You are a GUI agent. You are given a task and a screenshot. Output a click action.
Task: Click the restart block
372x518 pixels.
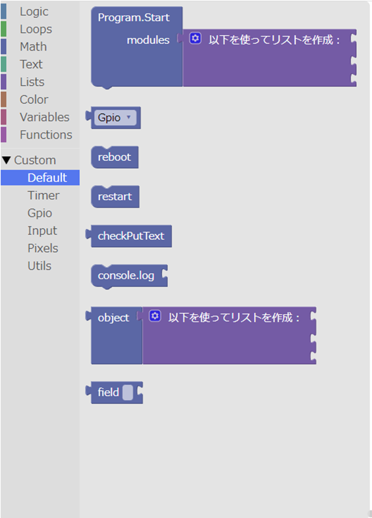(115, 196)
